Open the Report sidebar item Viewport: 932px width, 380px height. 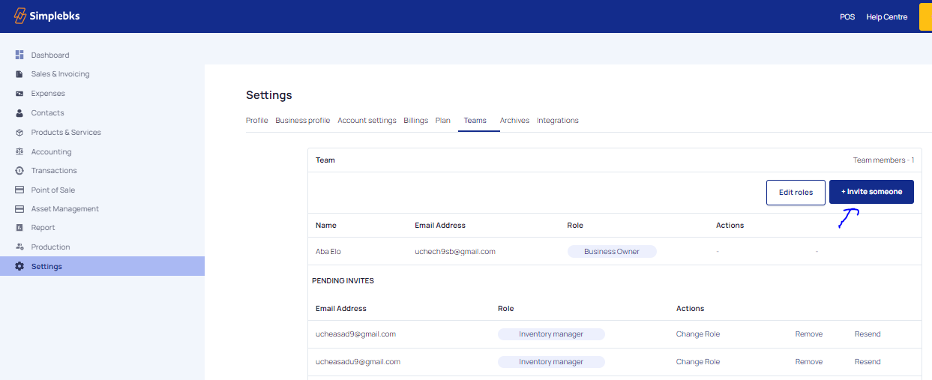(x=43, y=228)
